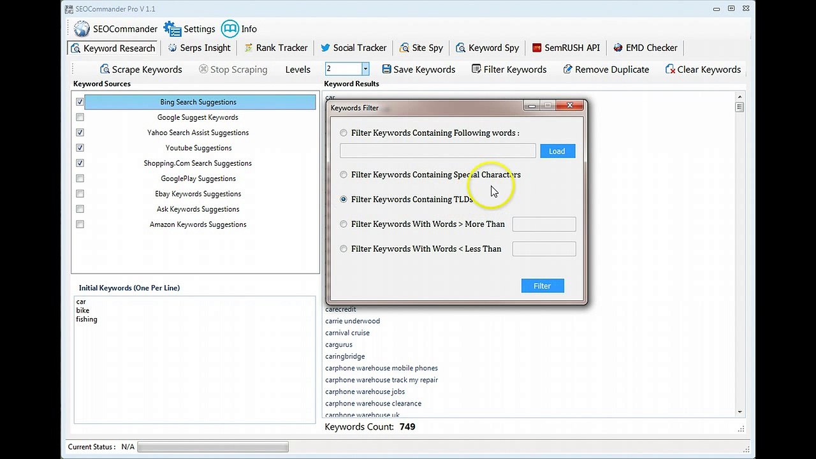Screen dimensions: 816x459
Task: Select Filter Words More Than radio
Action: [x=344, y=224]
